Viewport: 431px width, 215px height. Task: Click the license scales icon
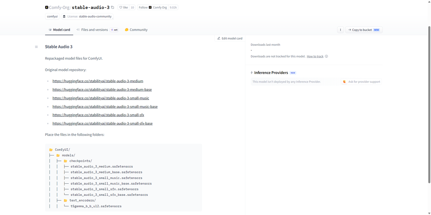point(64,16)
